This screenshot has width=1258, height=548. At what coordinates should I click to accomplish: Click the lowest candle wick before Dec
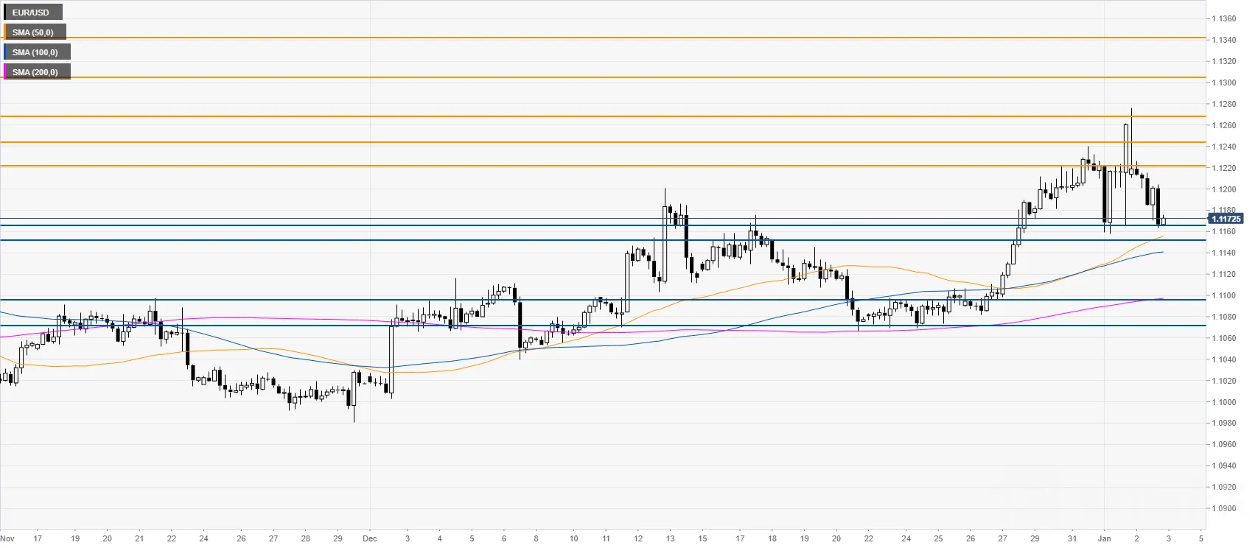(354, 418)
